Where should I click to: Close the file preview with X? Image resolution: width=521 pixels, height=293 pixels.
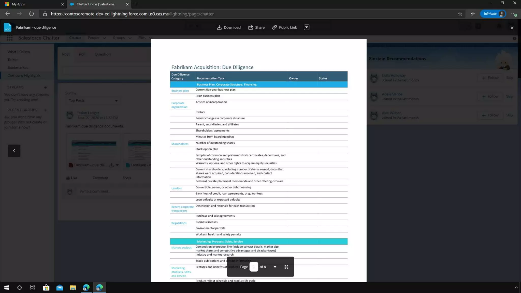tap(512, 28)
